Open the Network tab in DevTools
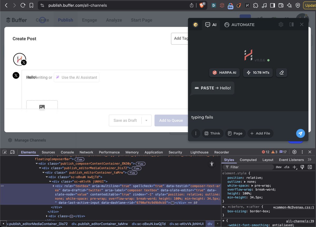 86,152
